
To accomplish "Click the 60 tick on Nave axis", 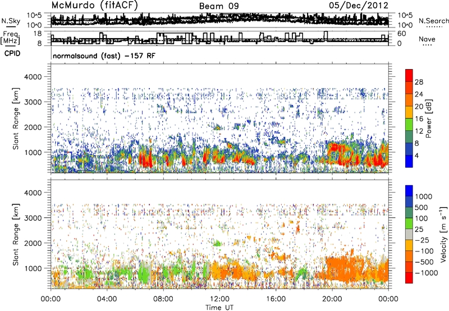I will pos(401,34).
